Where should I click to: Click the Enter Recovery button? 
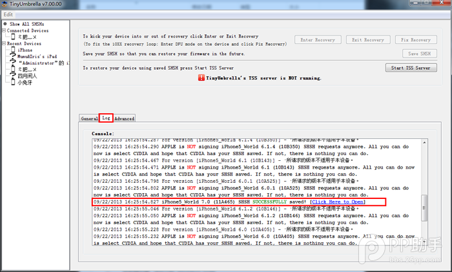point(318,40)
